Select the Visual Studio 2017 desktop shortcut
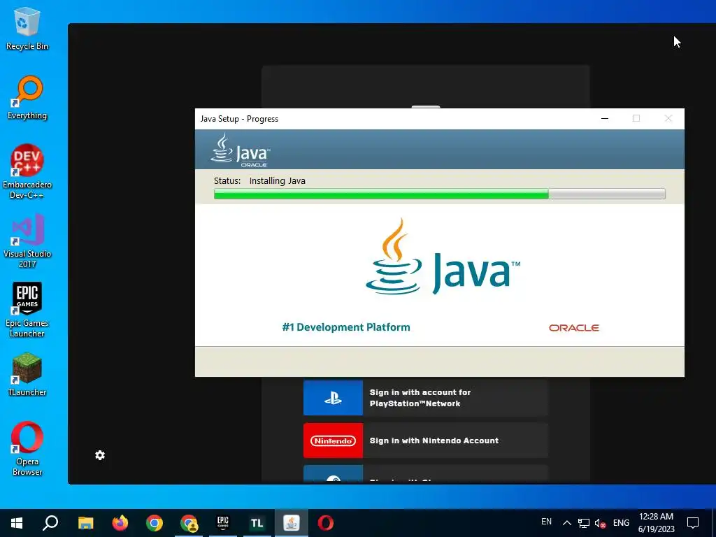 [x=27, y=241]
